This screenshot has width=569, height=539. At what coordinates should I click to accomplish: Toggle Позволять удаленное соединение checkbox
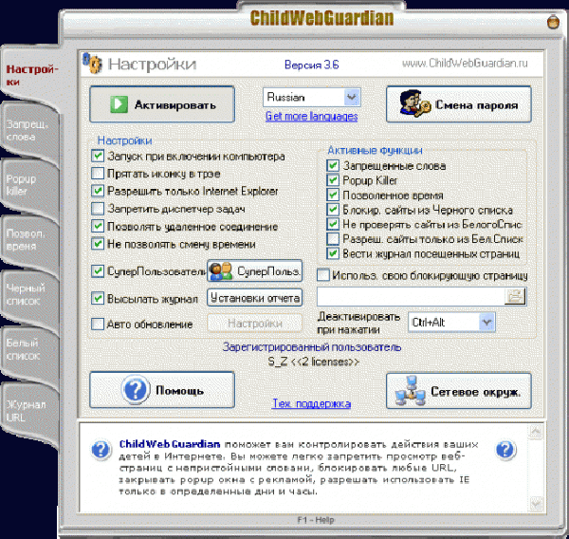98,226
